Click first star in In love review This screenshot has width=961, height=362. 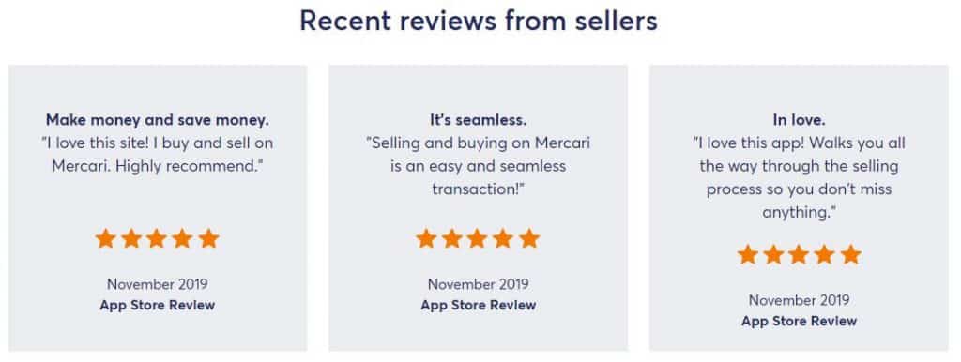tap(748, 254)
